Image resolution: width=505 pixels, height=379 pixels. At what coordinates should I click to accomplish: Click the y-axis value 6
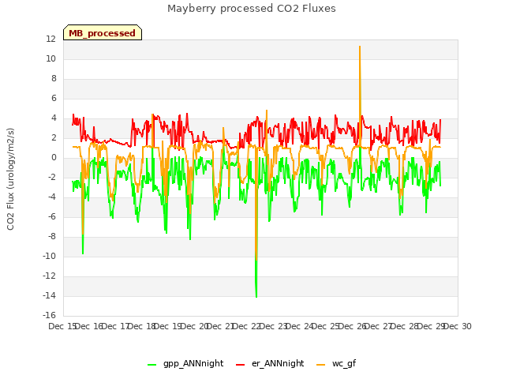pyautogui.click(x=54, y=98)
